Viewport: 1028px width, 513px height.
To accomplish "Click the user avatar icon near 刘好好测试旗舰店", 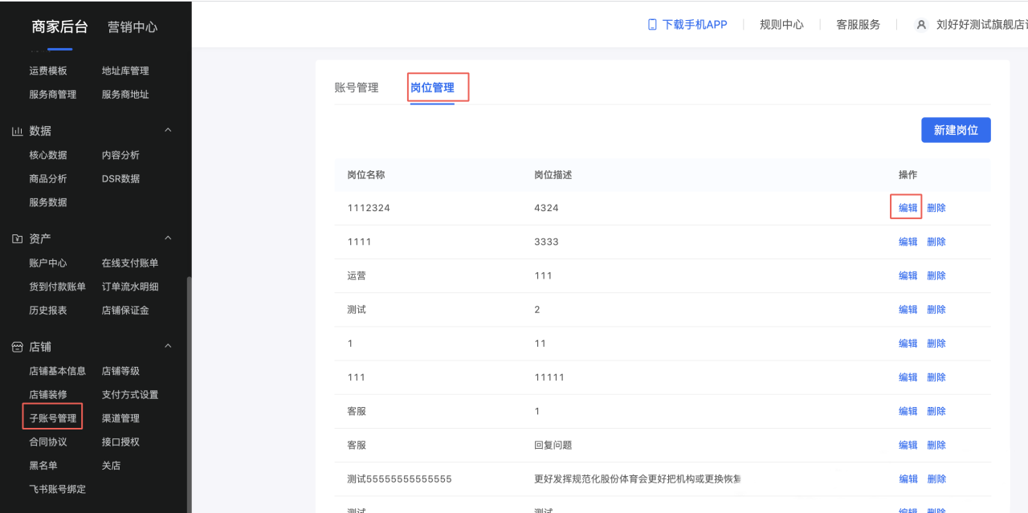I will [920, 24].
